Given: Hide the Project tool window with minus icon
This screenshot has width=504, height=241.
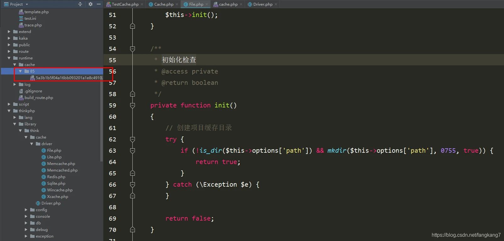Looking at the screenshot, I should tap(99, 4).
